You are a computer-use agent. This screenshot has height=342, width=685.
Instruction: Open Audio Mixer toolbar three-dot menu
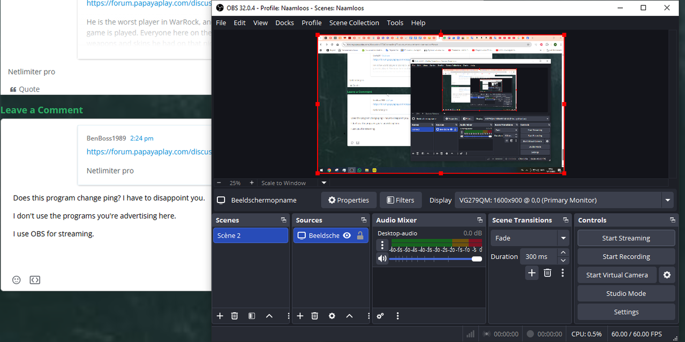[397, 316]
